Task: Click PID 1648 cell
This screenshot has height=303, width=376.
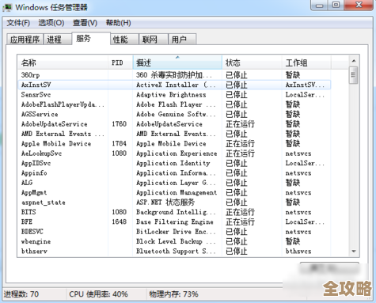Action: click(x=119, y=222)
